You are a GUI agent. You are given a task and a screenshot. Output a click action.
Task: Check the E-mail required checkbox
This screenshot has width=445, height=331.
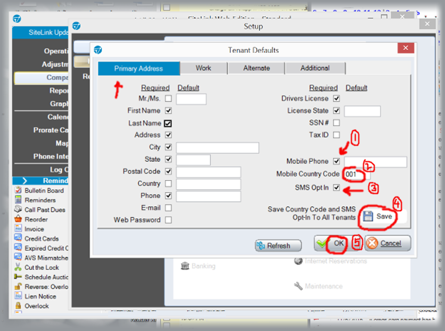click(x=168, y=208)
